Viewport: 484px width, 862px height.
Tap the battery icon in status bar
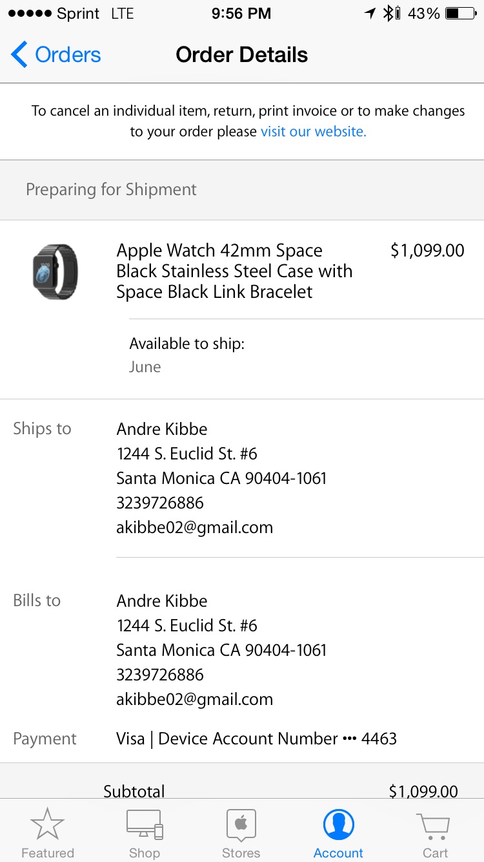(x=461, y=14)
